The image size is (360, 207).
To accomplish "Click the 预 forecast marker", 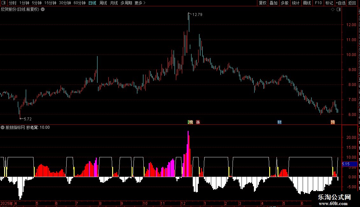I will (333, 122).
